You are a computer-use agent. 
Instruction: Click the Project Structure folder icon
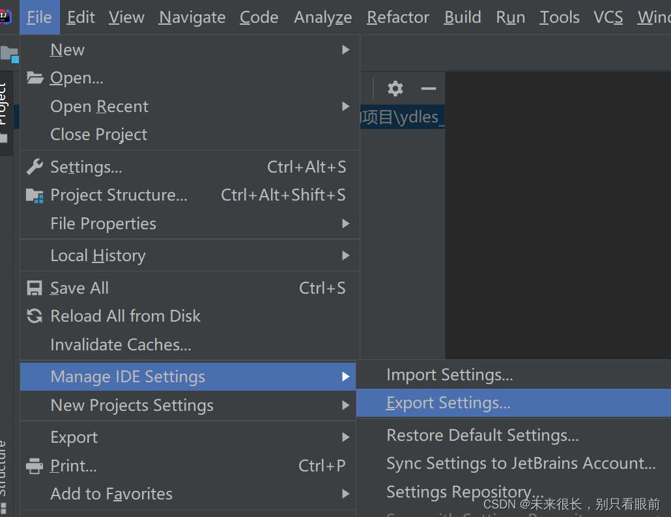[35, 195]
